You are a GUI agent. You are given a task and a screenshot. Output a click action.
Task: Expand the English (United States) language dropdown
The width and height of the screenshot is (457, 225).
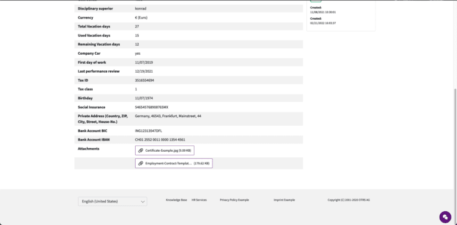pyautogui.click(x=112, y=201)
